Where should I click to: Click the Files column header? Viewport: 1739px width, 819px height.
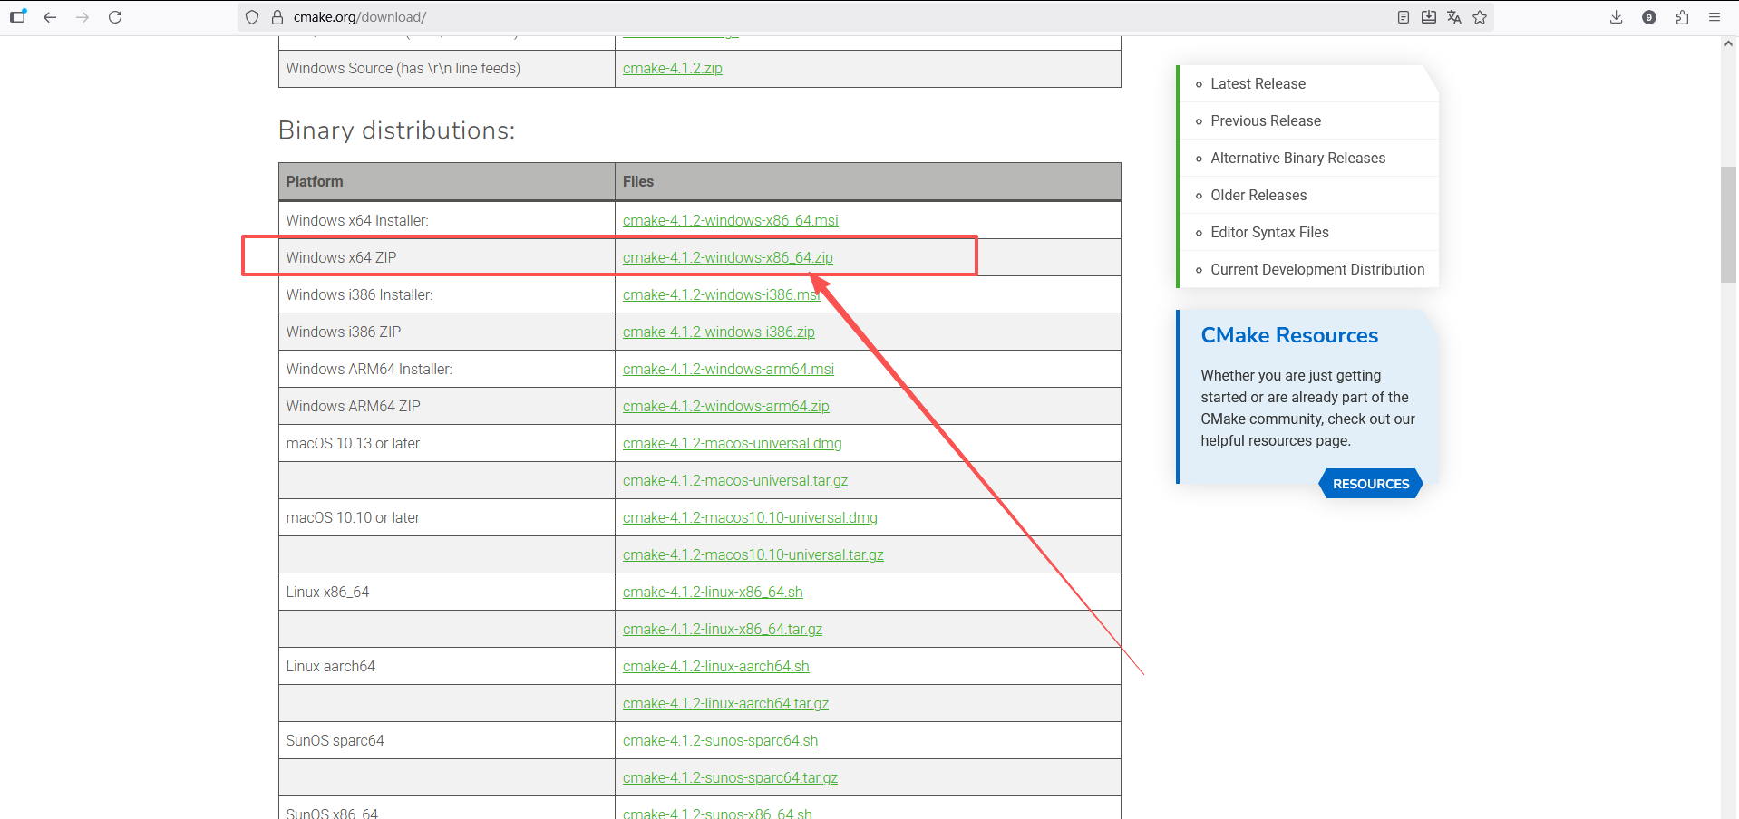pos(868,181)
